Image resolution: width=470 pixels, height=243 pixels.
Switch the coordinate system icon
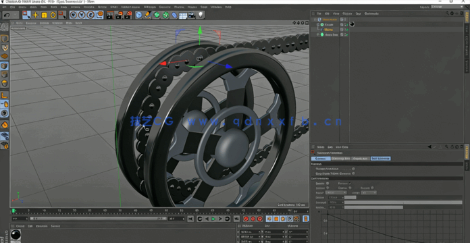[x=99, y=15]
